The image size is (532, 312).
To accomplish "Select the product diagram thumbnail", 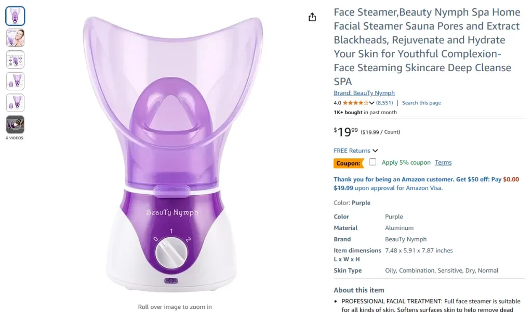I will tap(15, 59).
